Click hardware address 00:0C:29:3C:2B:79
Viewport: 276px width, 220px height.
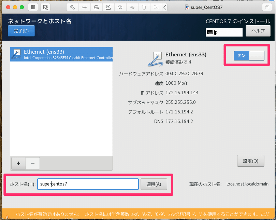(x=184, y=73)
